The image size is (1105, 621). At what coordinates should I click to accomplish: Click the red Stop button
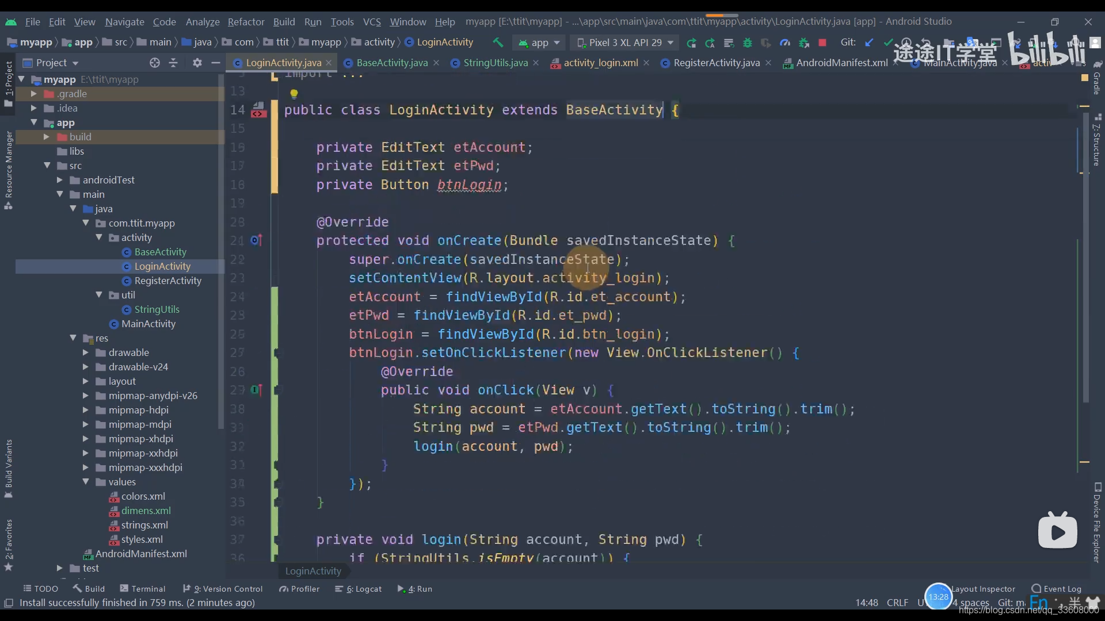pyautogui.click(x=822, y=43)
